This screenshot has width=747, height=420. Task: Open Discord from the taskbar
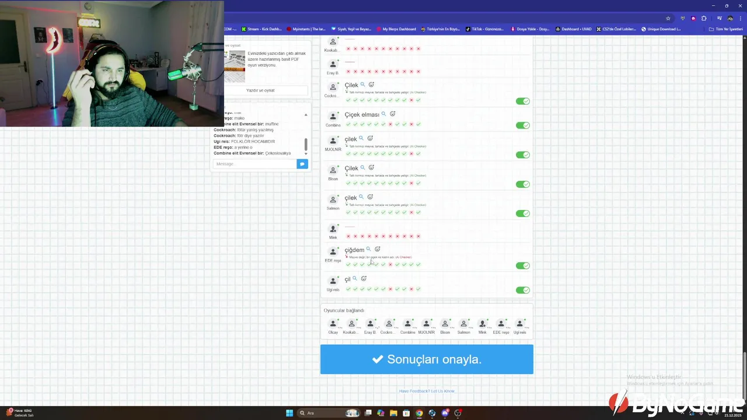[x=445, y=413]
